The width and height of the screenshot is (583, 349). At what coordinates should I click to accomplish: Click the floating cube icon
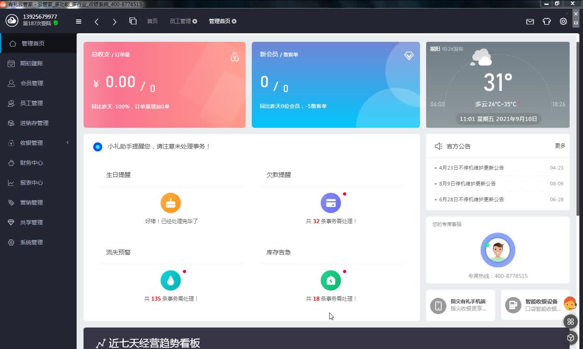click(570, 338)
